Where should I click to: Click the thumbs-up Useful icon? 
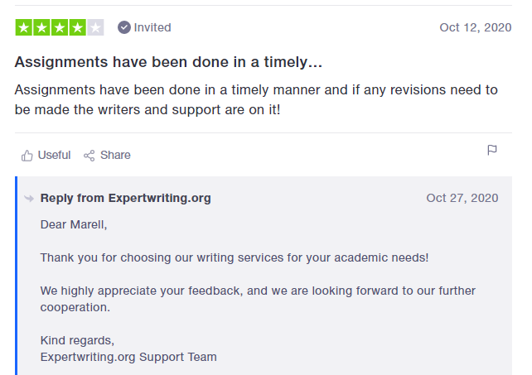pos(27,156)
